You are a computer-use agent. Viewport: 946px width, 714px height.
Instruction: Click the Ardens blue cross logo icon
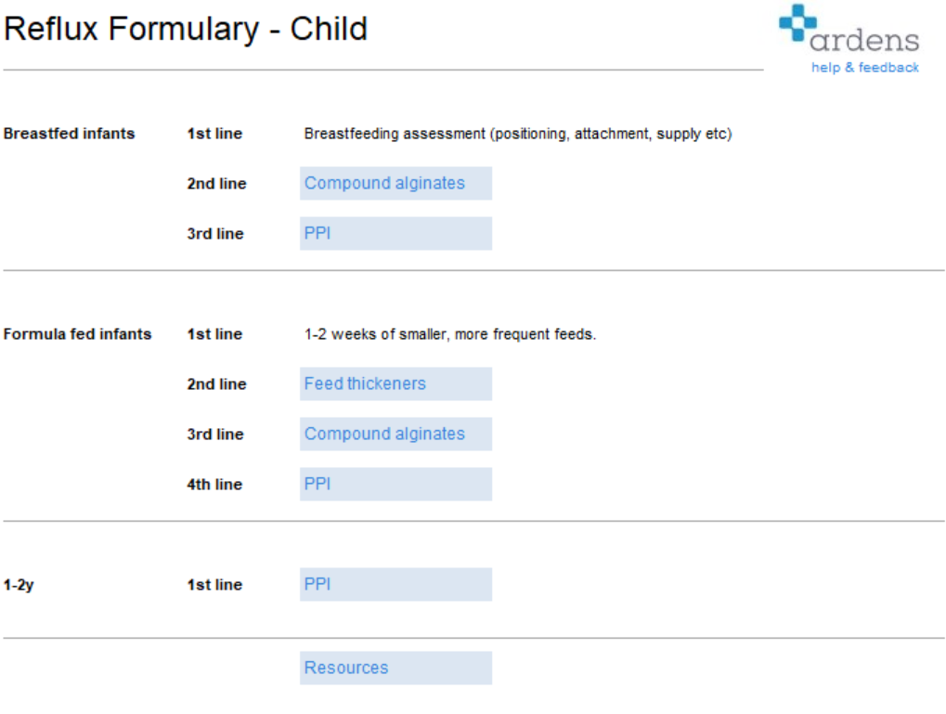pyautogui.click(x=797, y=23)
